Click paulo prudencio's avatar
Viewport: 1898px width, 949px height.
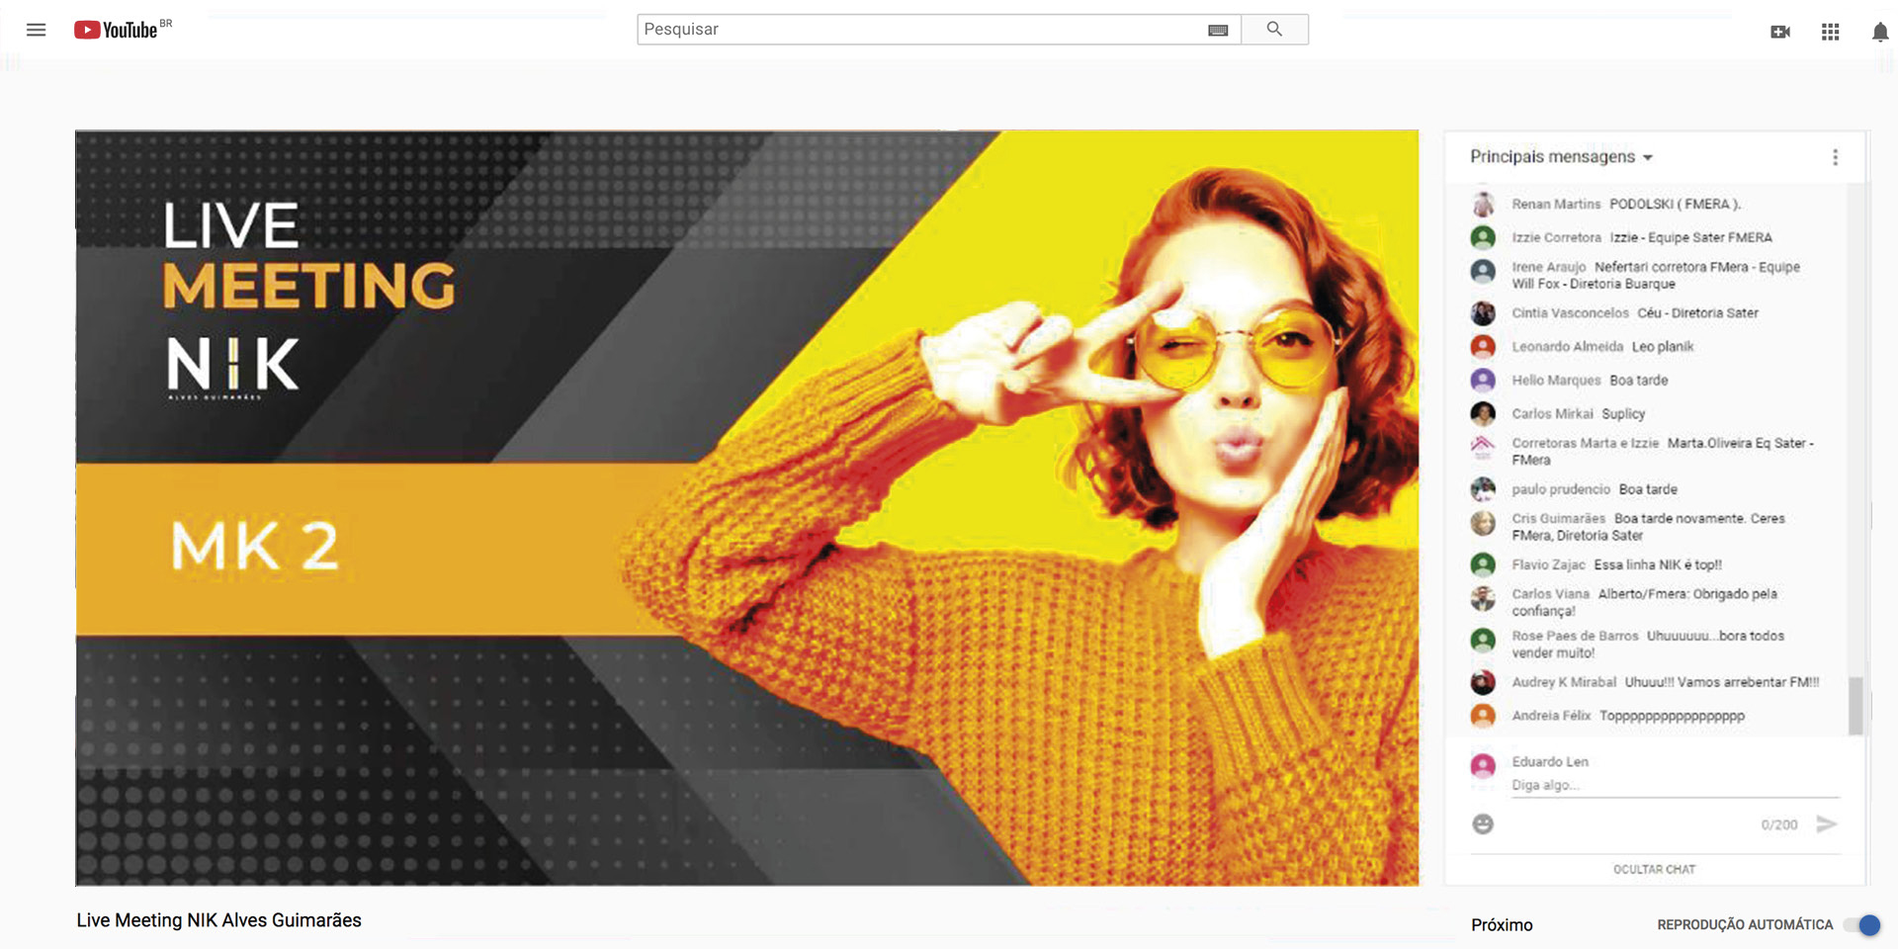tap(1483, 488)
